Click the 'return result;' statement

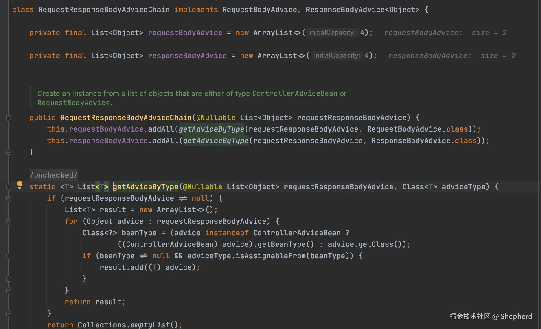click(x=95, y=302)
